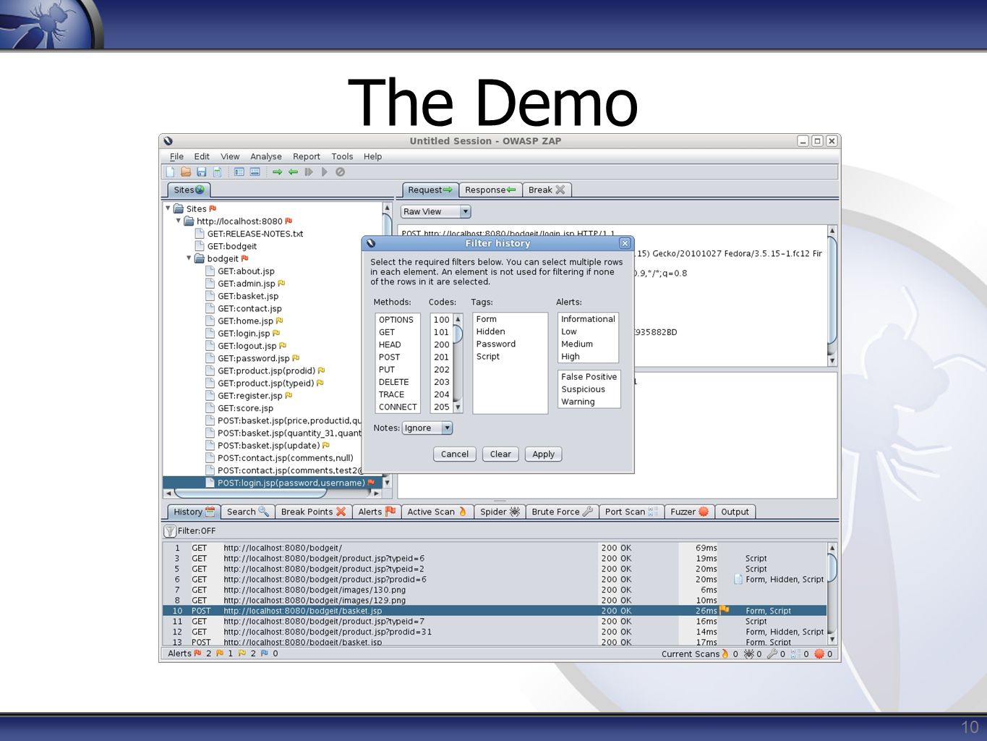
Task: Click Sites tree scroll up arrow
Action: (x=387, y=208)
